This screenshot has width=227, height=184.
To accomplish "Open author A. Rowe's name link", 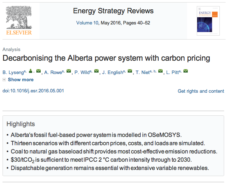I will click(53, 72).
